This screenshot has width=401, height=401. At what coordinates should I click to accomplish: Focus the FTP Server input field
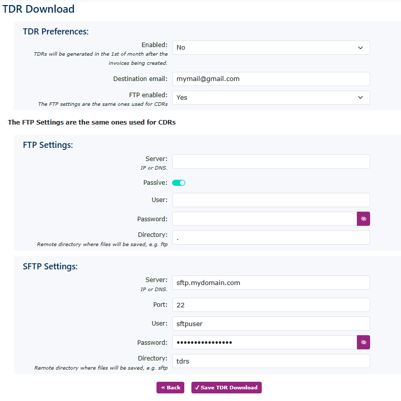click(x=270, y=162)
